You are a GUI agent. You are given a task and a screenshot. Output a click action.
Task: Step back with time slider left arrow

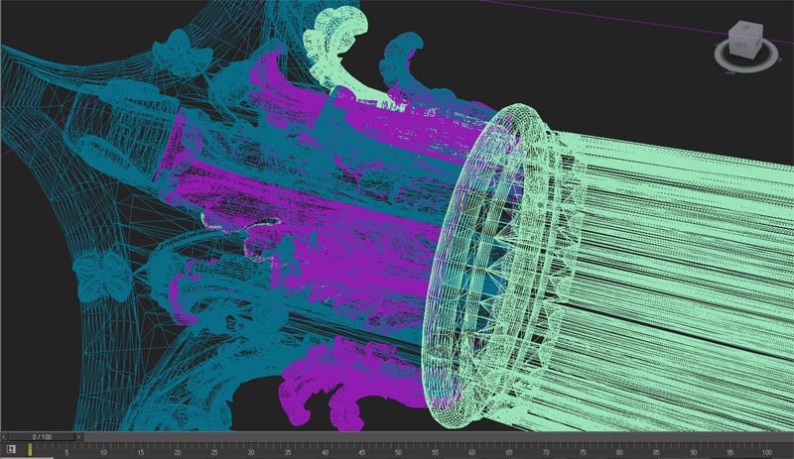point(4,436)
